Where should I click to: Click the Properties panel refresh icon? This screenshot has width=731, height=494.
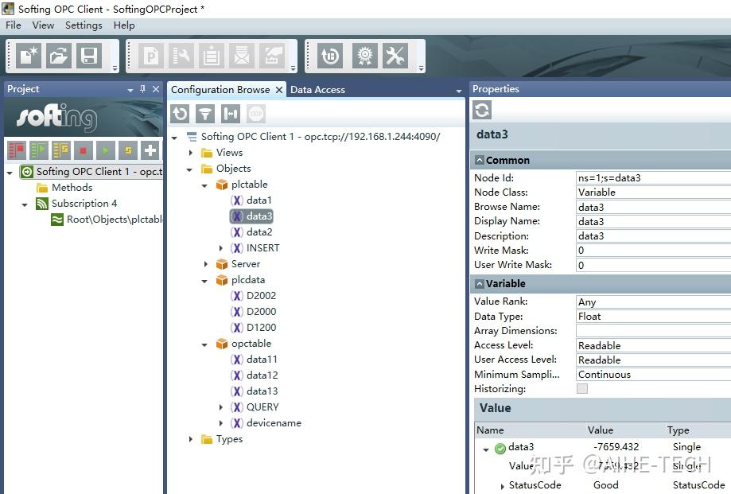coord(482,111)
